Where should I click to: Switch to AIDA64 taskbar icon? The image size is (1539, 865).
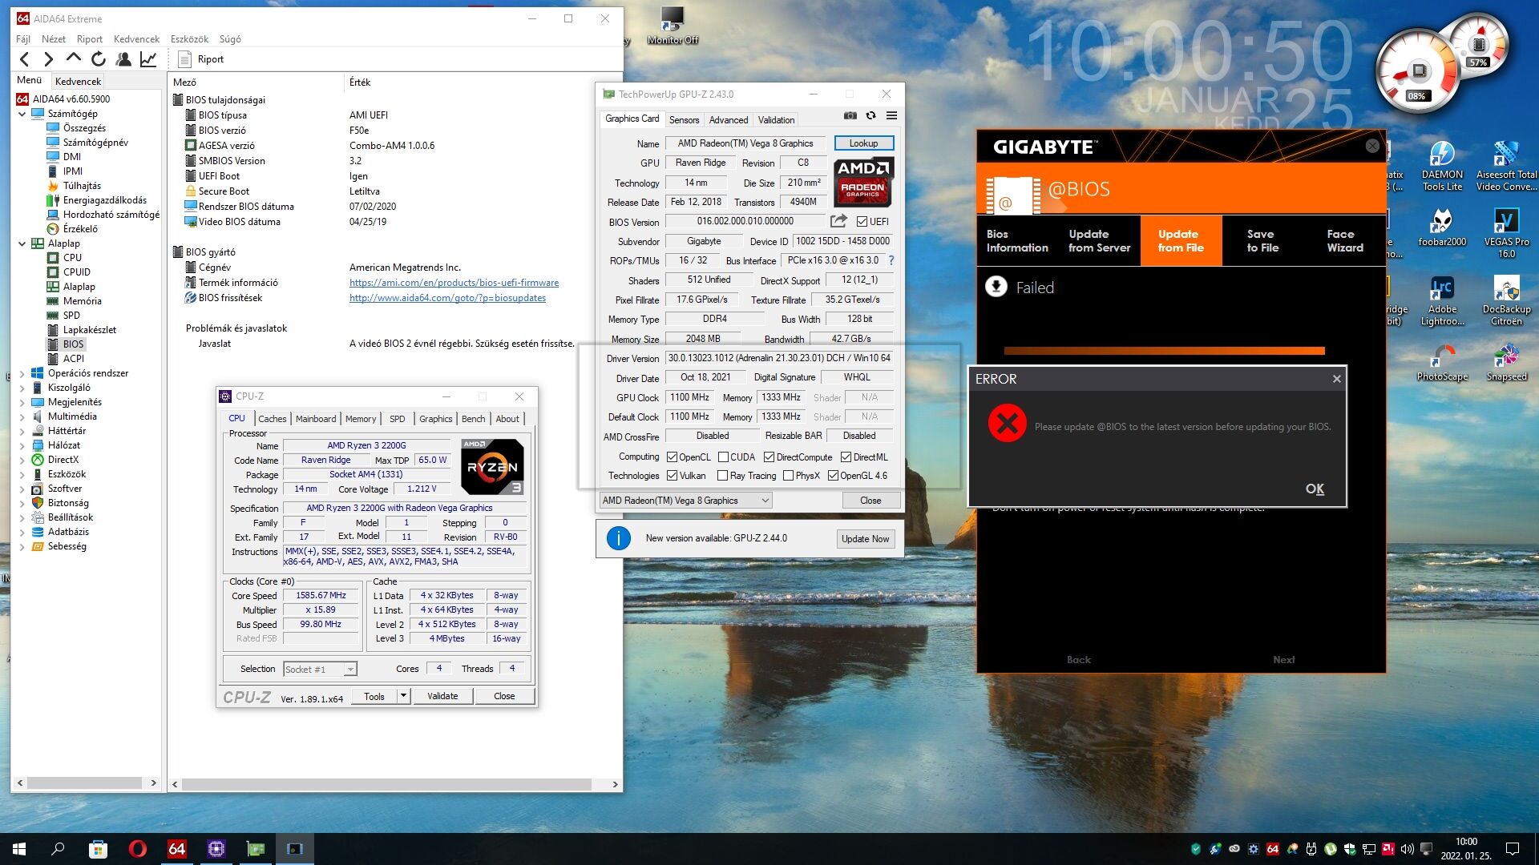tap(176, 849)
